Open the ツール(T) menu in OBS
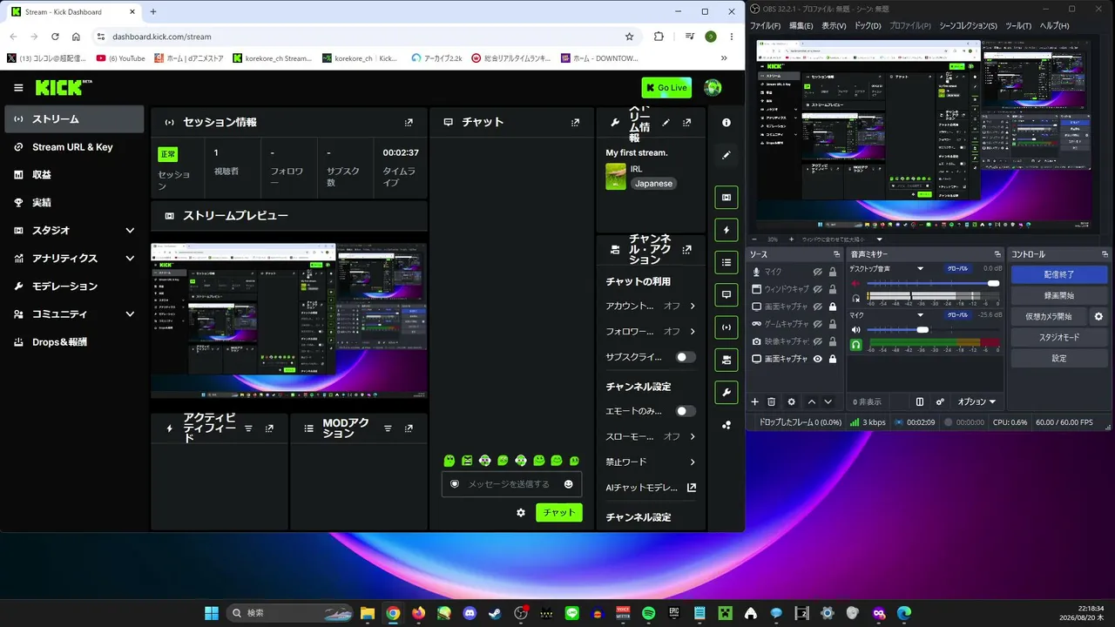Screen dimensions: 1115x627 pyautogui.click(x=1017, y=26)
